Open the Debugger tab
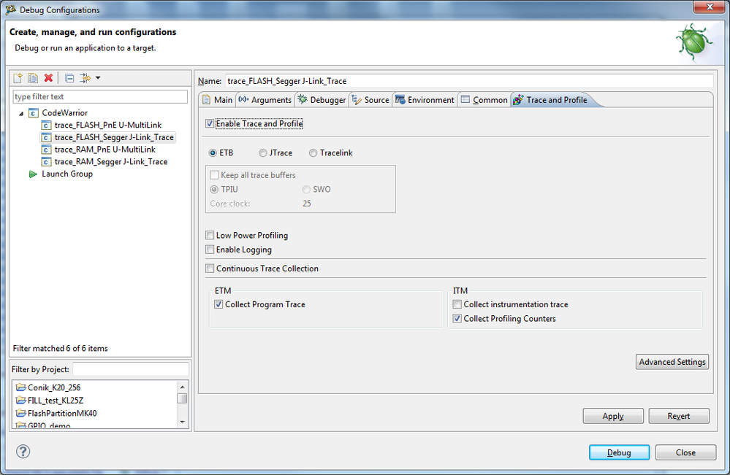Screen dimensions: 730x475 (x=322, y=100)
